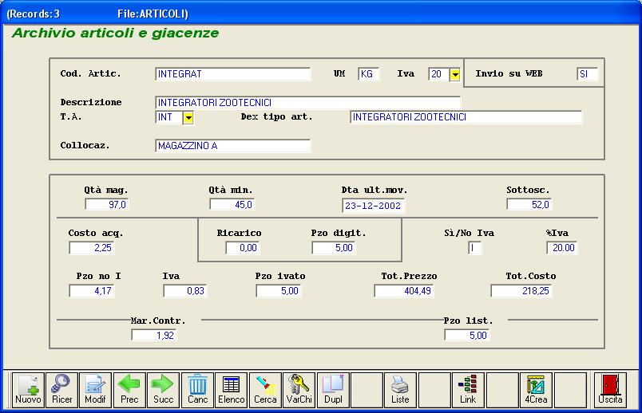
Task: Click the Pzo ivato field 5,00
Action: tap(279, 291)
